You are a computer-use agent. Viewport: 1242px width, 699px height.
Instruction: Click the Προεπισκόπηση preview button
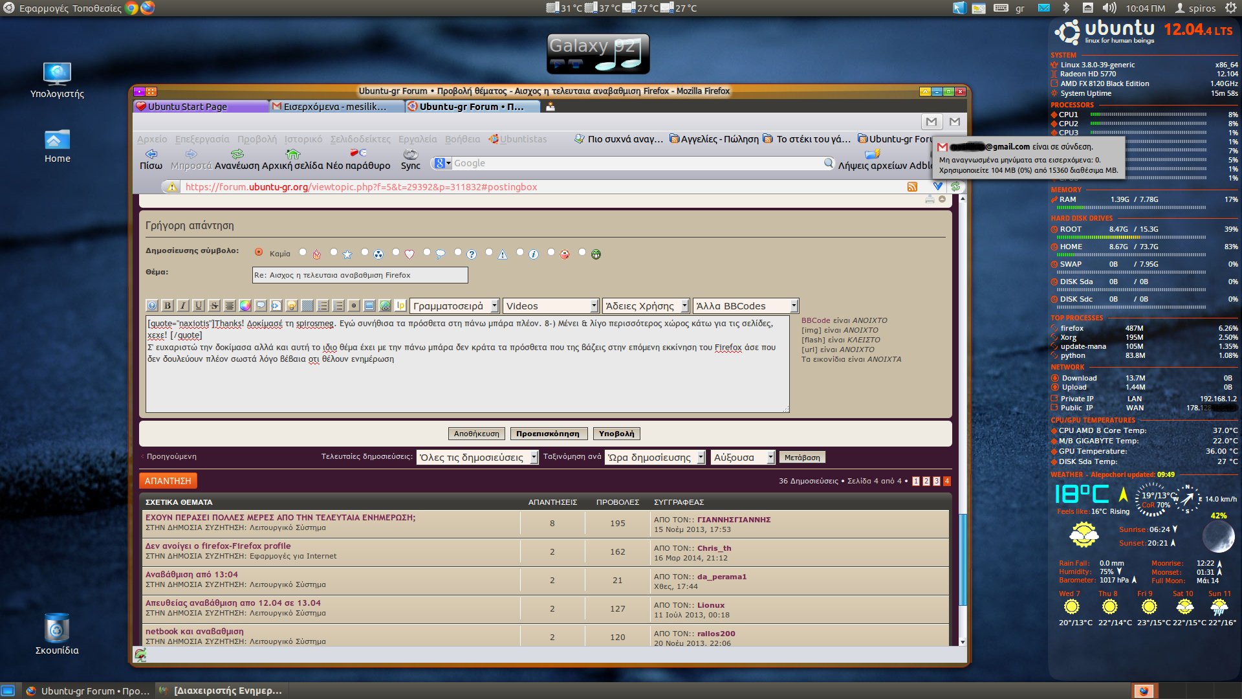pyautogui.click(x=547, y=434)
